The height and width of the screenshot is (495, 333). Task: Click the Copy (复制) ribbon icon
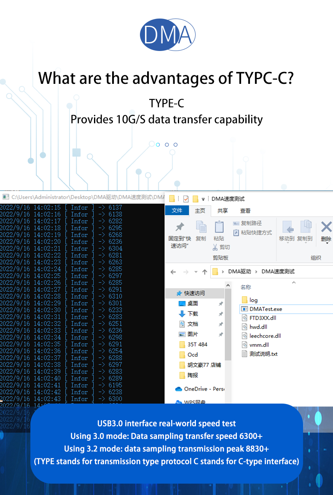pos(201,227)
